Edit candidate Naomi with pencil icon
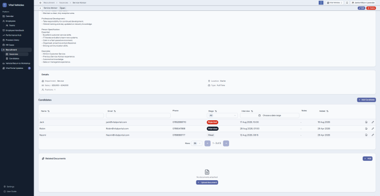Screen dimensions: 380x196 (373, 135)
